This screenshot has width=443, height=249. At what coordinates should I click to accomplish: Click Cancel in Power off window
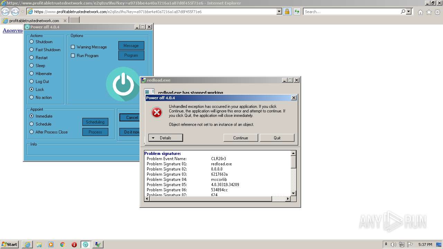(x=130, y=118)
